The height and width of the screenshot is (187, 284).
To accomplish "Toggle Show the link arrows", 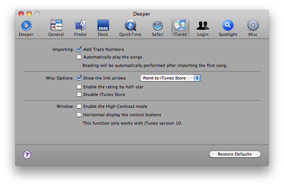I will coord(79,78).
